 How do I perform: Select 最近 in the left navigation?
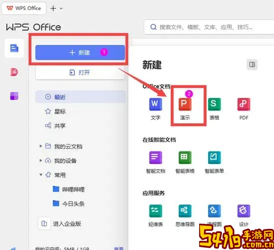80,97
